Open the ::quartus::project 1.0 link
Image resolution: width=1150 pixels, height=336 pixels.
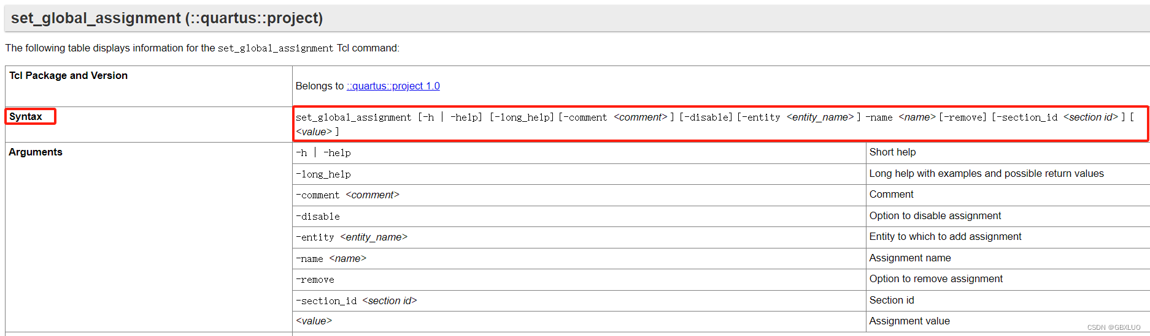point(393,86)
